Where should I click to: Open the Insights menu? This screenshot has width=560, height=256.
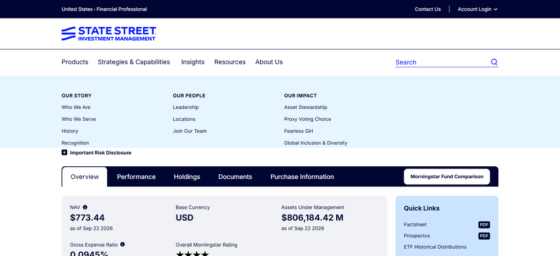pos(193,62)
